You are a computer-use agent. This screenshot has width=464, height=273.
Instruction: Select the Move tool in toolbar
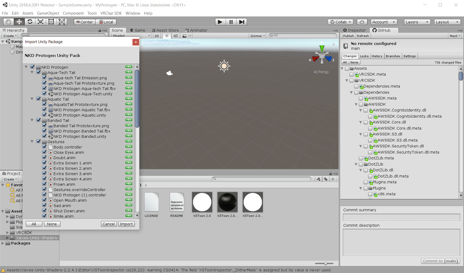click(x=19, y=22)
